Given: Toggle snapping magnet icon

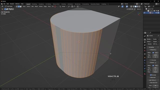Looking at the screenshot, I should [x=72, y=6].
